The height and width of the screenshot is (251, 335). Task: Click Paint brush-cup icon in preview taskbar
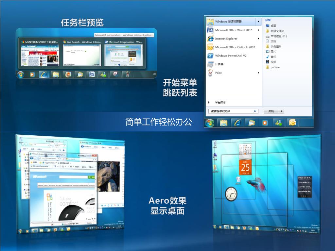[x=128, y=75]
